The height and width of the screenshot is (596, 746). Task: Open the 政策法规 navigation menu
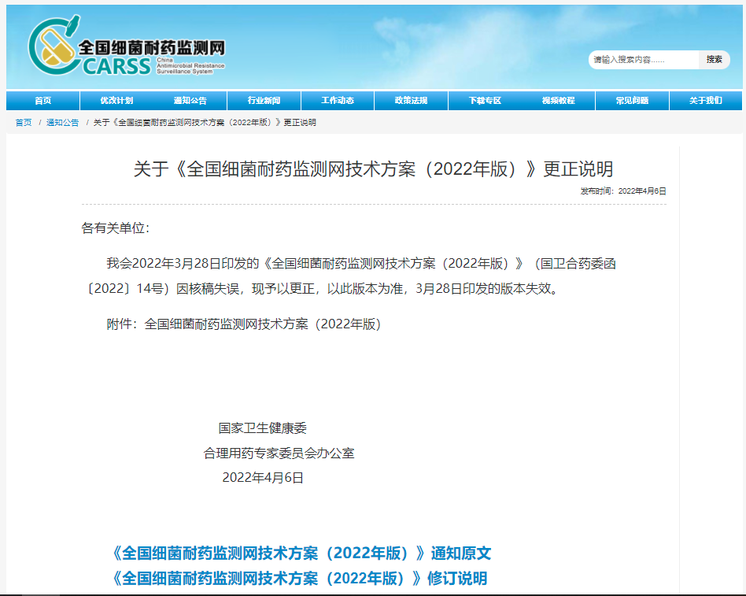point(411,100)
